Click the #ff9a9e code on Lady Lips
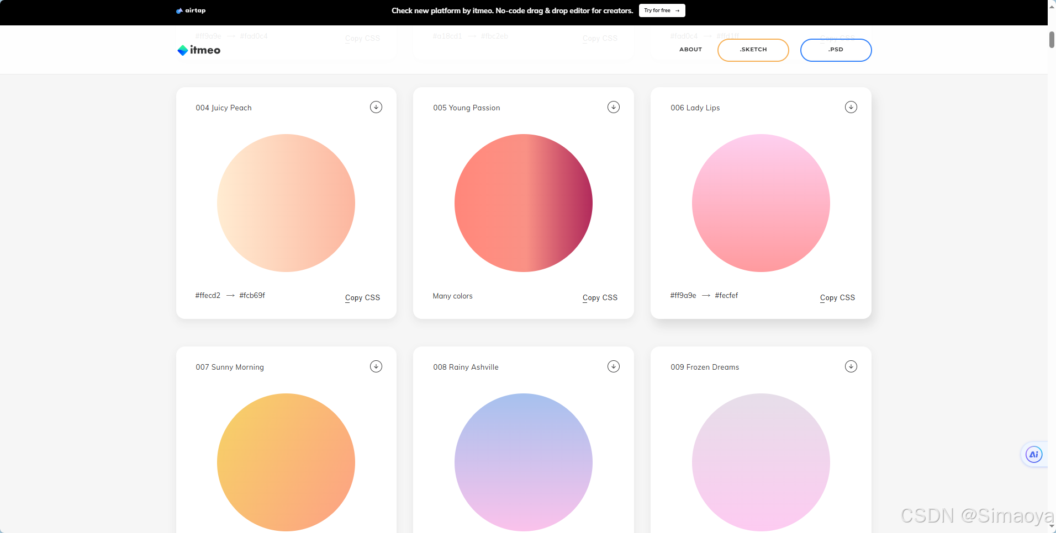This screenshot has width=1056, height=533. pos(683,295)
